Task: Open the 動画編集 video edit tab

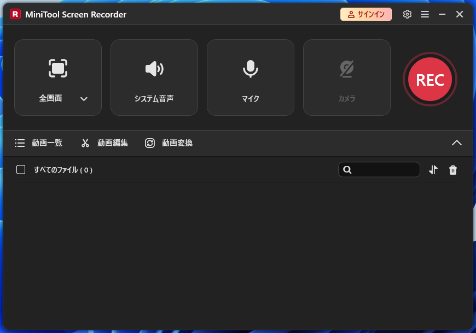Action: pos(105,143)
